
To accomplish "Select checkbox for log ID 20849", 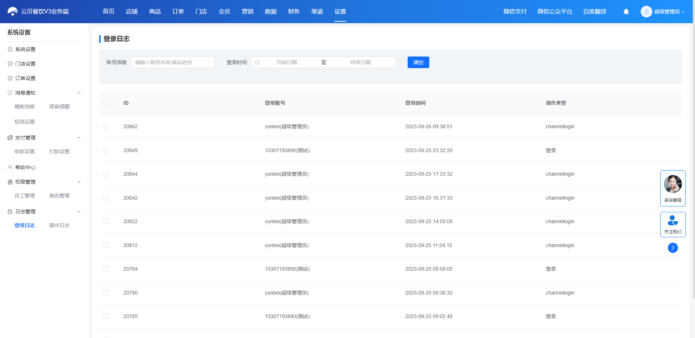I will click(106, 150).
